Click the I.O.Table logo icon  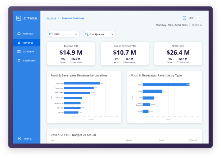(19, 18)
